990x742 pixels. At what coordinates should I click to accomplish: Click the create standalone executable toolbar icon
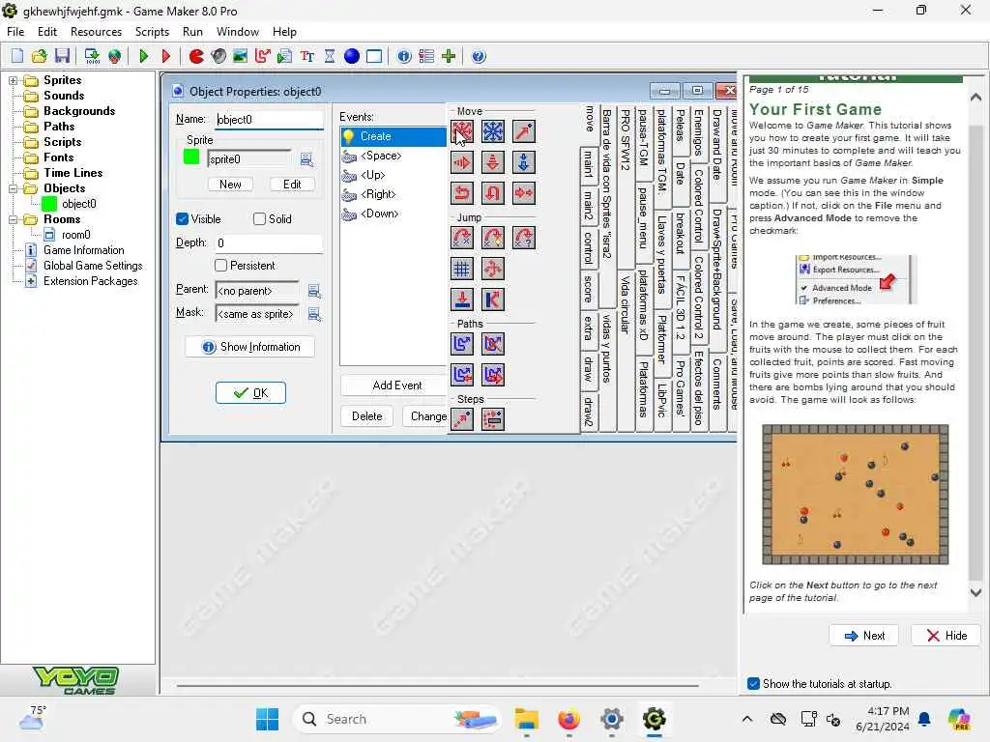point(92,56)
